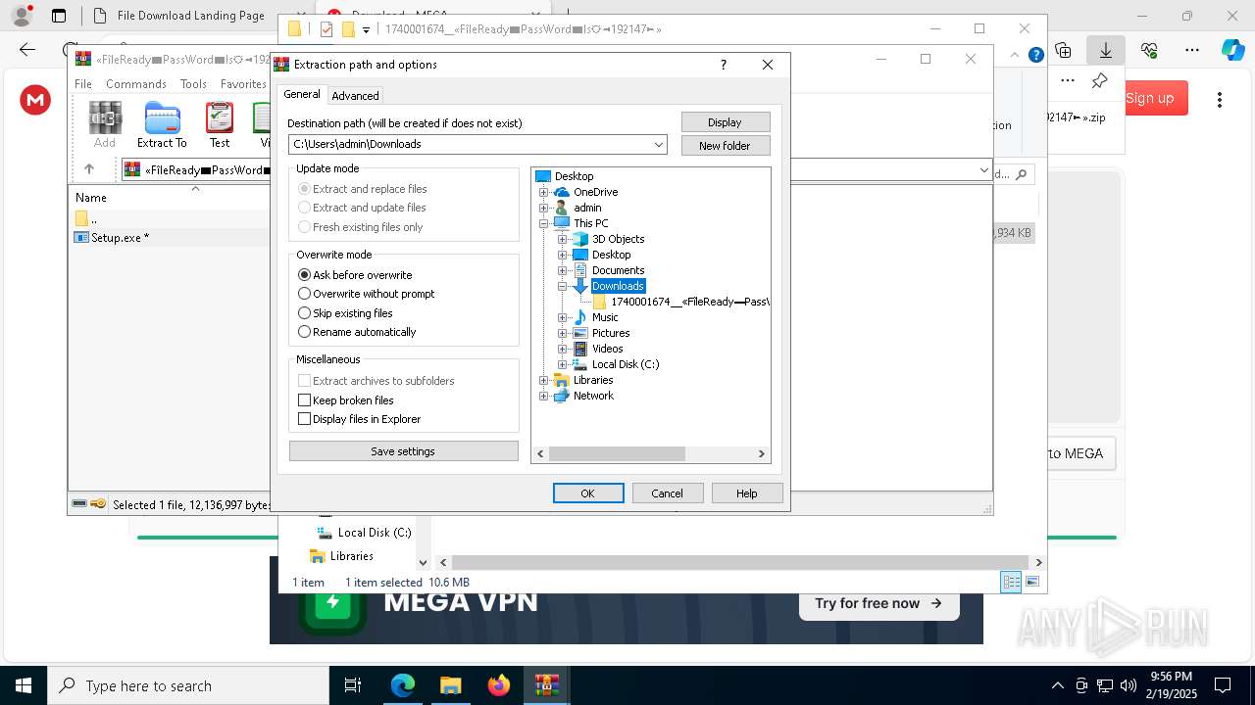Open Firefox from the taskbar
1255x705 pixels.
(x=499, y=685)
